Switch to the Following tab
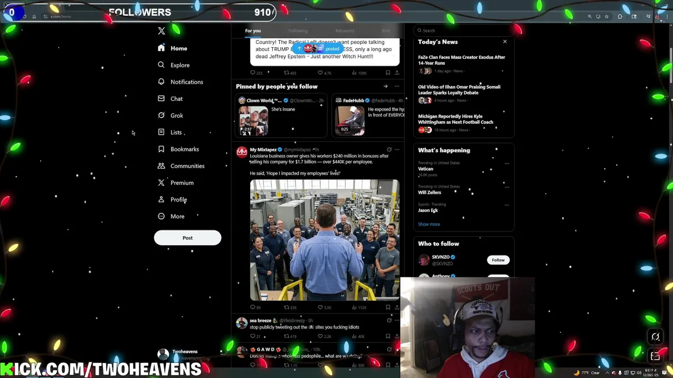This screenshot has height=378, width=673. click(298, 30)
